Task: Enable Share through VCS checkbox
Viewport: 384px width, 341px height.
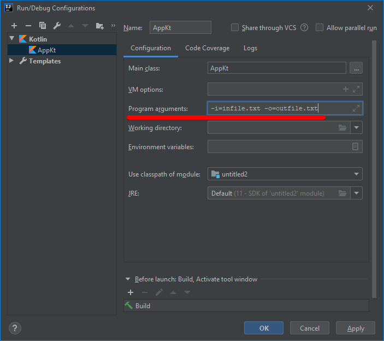Action: pyautogui.click(x=235, y=28)
